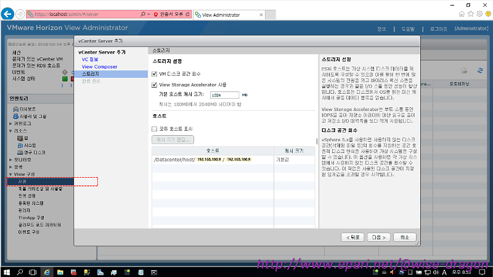Click the browser forward arrow
493x277 pixels.
tap(20, 14)
